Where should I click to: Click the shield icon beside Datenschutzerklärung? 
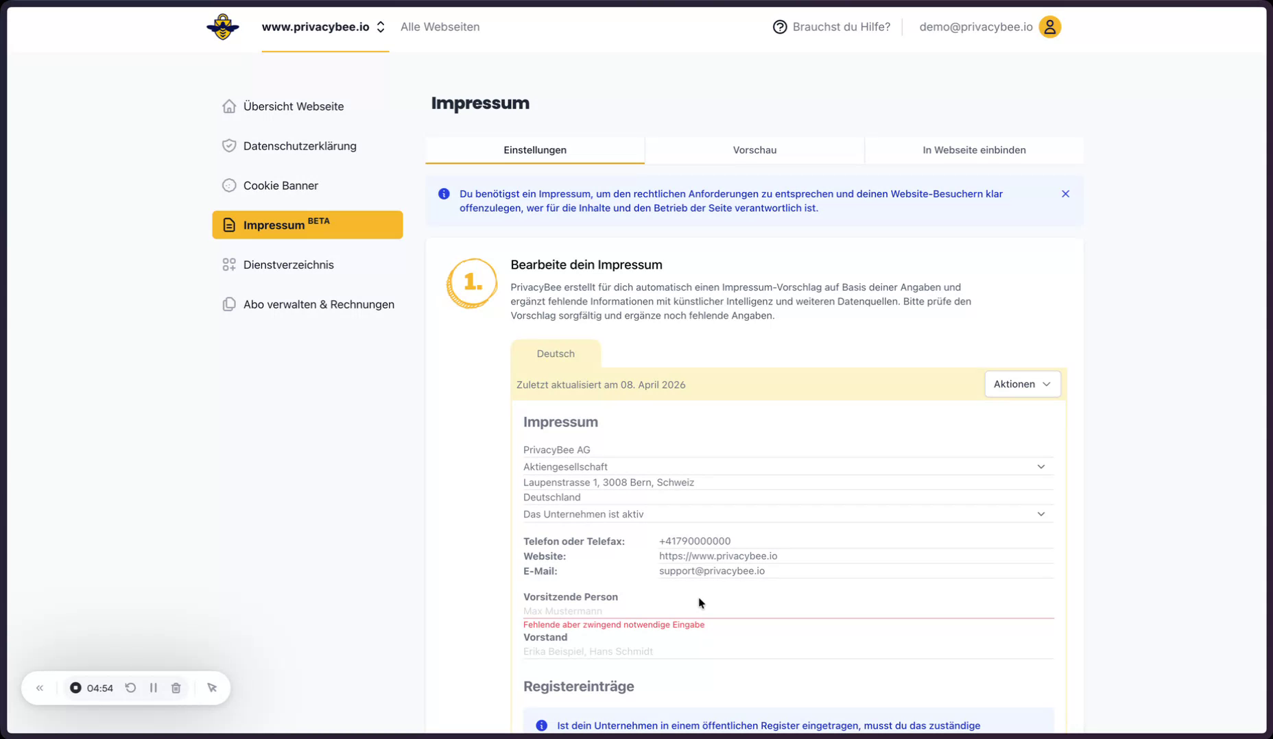(x=229, y=146)
